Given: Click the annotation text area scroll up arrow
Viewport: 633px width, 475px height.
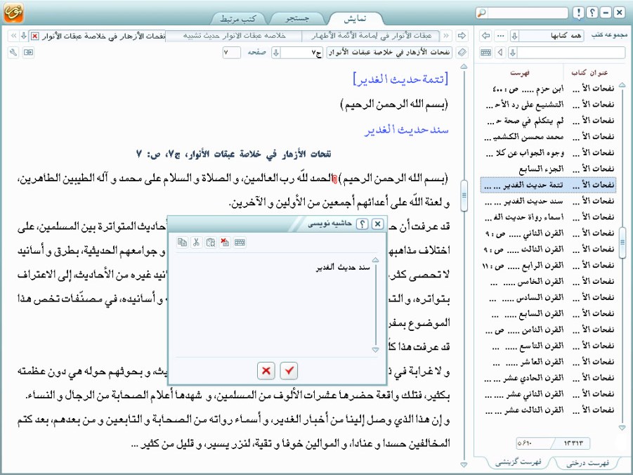Looking at the screenshot, I should [x=375, y=261].
